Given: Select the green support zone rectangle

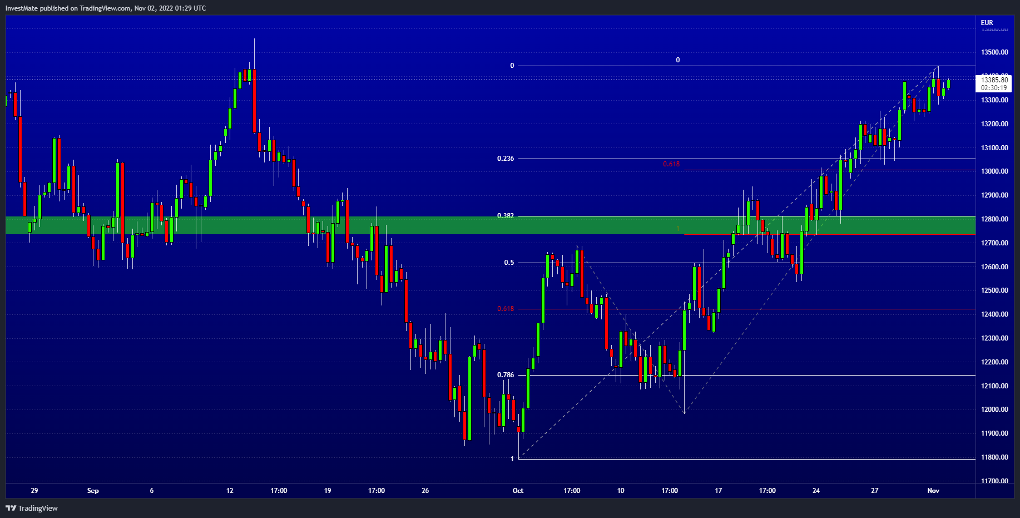Looking at the screenshot, I should pyautogui.click(x=491, y=225).
